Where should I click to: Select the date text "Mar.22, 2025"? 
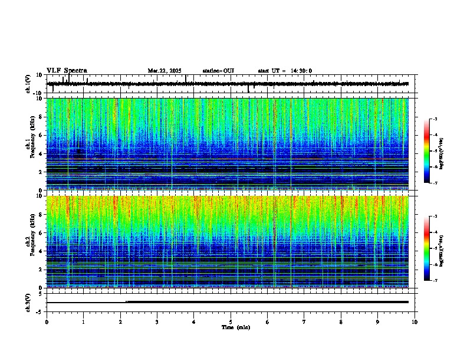click(x=165, y=71)
